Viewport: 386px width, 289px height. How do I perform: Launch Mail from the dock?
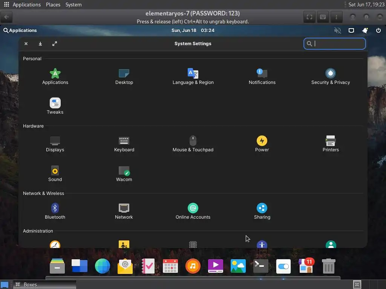click(125, 266)
